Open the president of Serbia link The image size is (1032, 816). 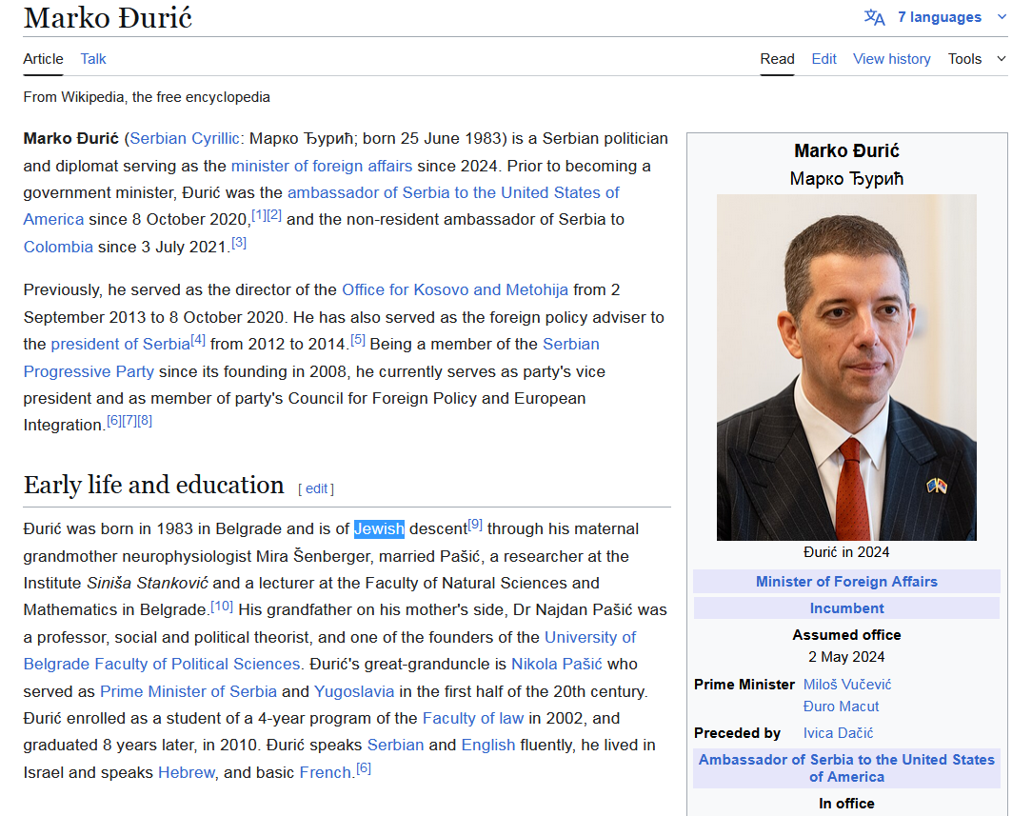pyautogui.click(x=121, y=344)
